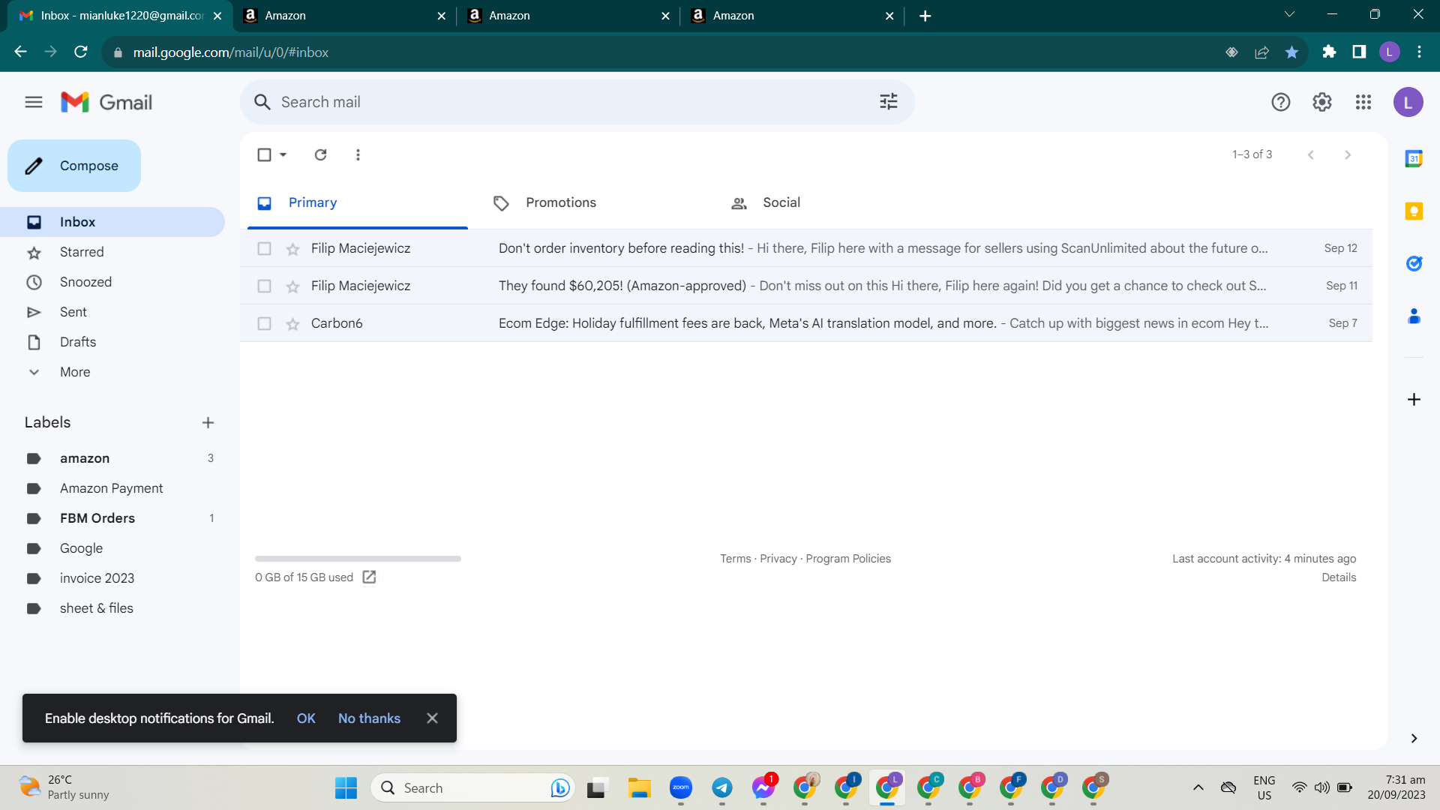This screenshot has width=1440, height=810.
Task: Open the More options three-dot menu
Action: click(358, 154)
